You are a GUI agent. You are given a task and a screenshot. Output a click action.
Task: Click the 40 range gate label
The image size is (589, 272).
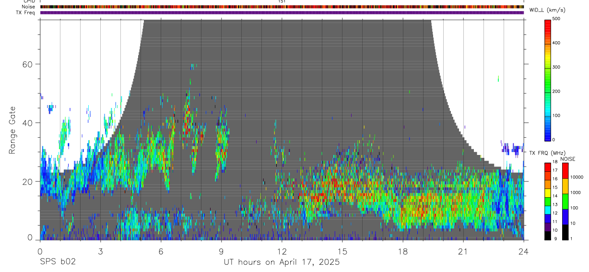coord(28,123)
